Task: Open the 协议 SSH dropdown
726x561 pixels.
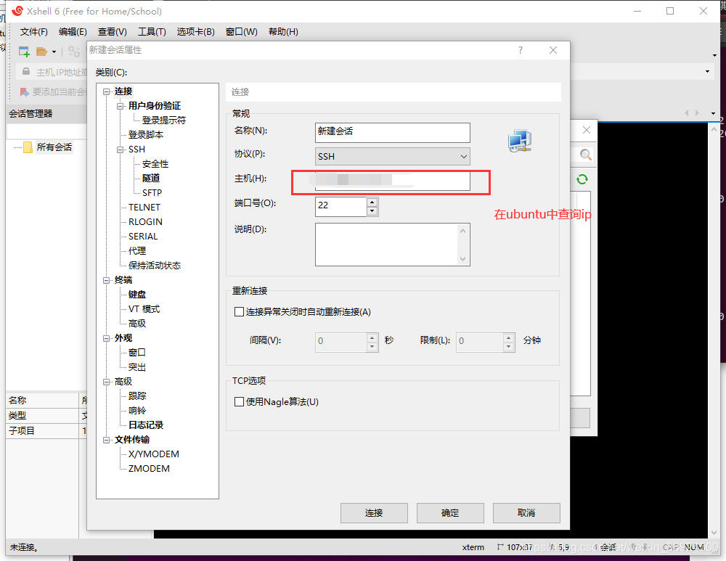Action: (x=392, y=157)
